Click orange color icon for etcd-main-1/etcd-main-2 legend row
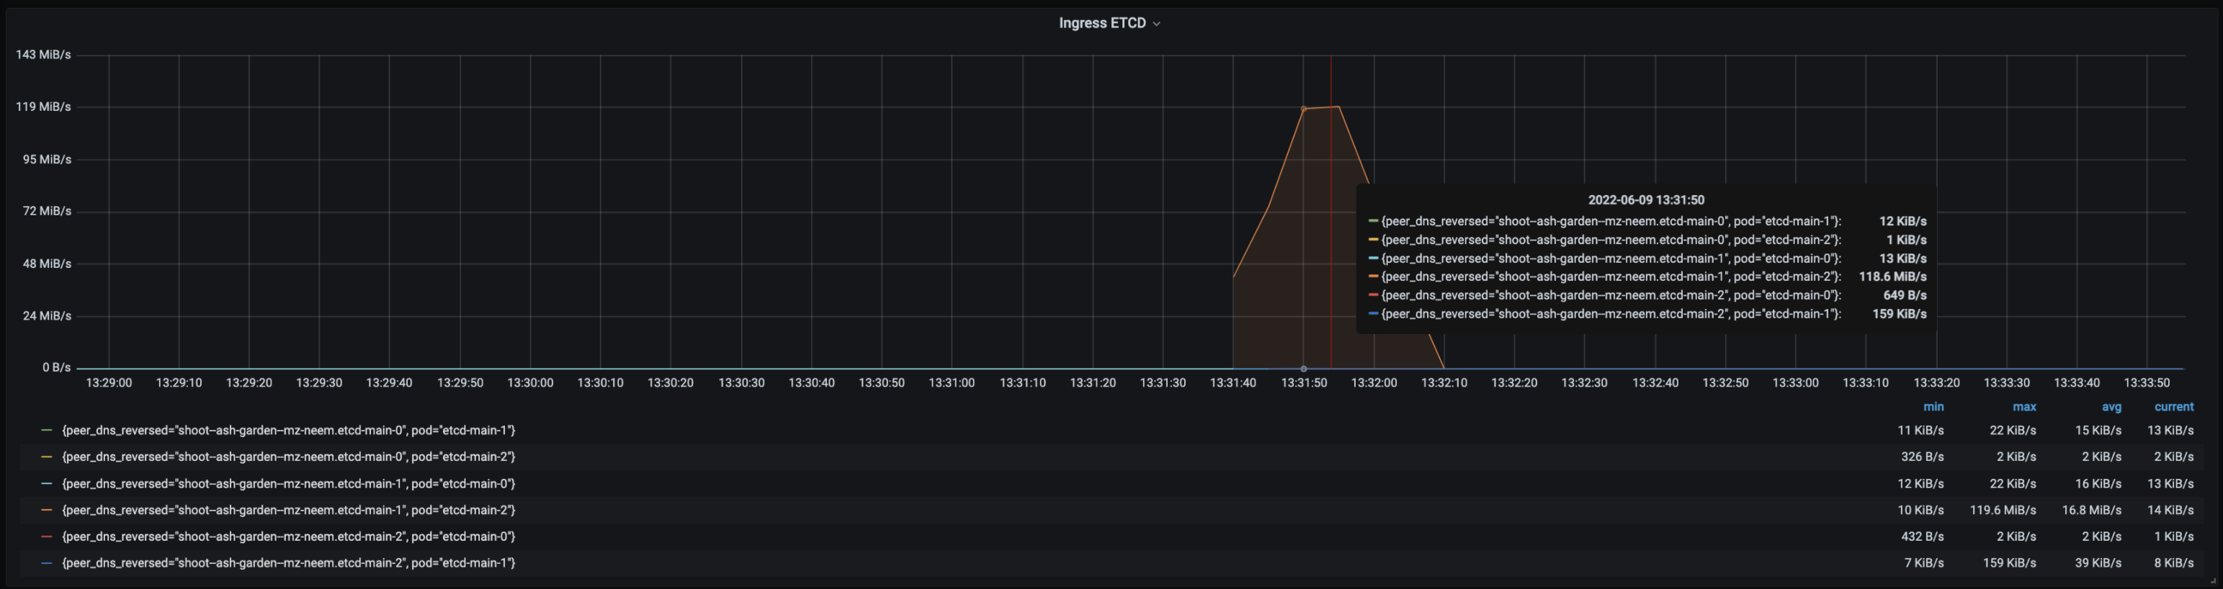The image size is (2223, 589). pos(47,511)
